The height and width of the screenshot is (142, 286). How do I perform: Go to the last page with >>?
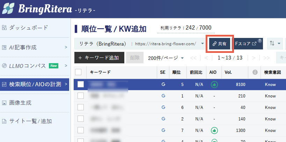coord(266,58)
